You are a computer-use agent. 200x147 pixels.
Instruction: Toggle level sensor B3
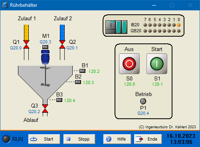click(59, 100)
